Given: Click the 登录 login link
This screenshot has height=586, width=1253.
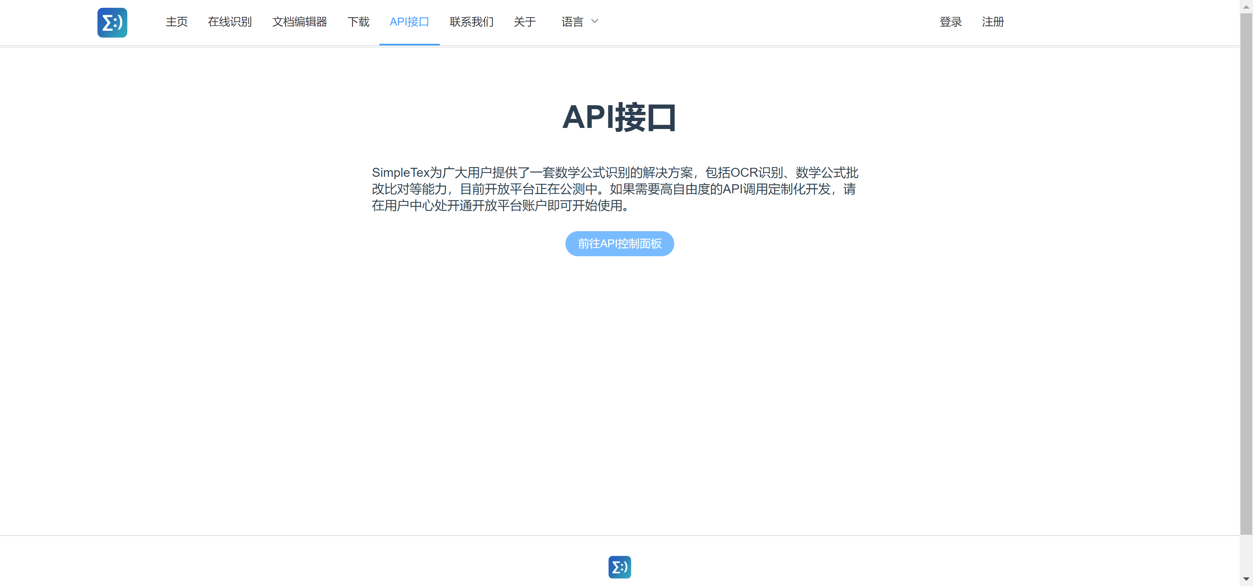Looking at the screenshot, I should [950, 22].
